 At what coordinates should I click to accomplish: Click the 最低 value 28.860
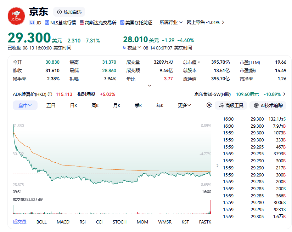(109, 70)
